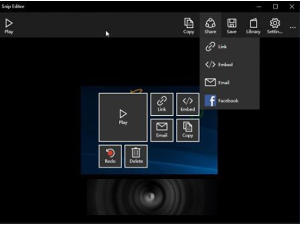Click the Email tile in the snip image
300x225 pixels.
162,130
